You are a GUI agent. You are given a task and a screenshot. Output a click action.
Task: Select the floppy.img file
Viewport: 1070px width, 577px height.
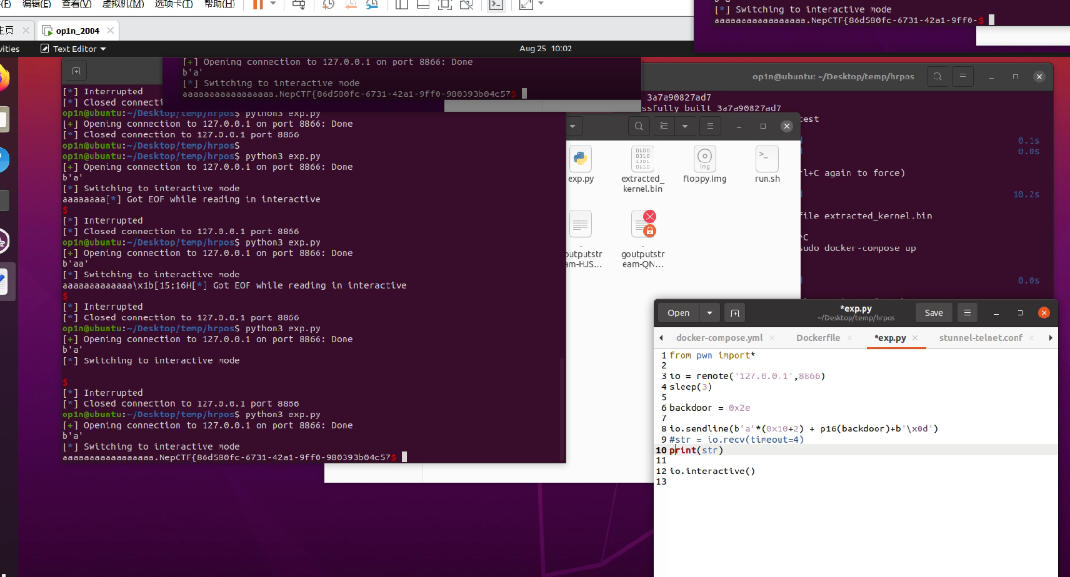click(x=704, y=164)
